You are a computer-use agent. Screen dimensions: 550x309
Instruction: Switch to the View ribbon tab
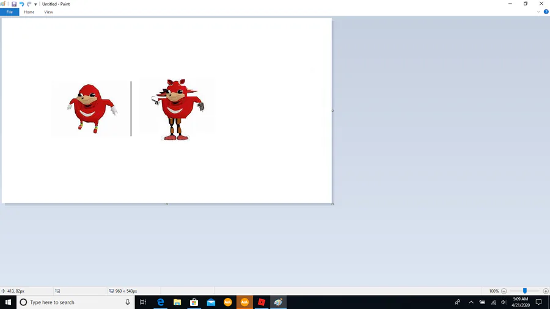click(x=48, y=12)
